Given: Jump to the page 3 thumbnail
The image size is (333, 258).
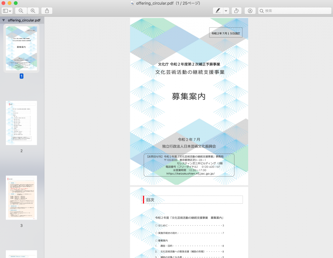Looking at the screenshot, I should [21, 198].
